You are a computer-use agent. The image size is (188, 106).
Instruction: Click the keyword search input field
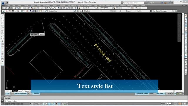(133, 3)
